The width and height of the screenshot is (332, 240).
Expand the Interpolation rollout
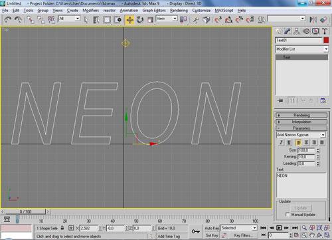coord(301,122)
